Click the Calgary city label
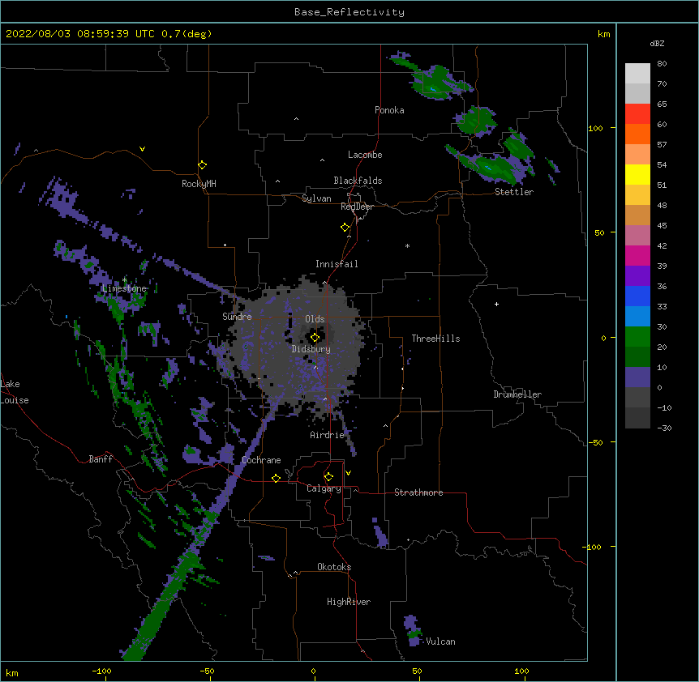The height and width of the screenshot is (682, 699). [x=324, y=488]
